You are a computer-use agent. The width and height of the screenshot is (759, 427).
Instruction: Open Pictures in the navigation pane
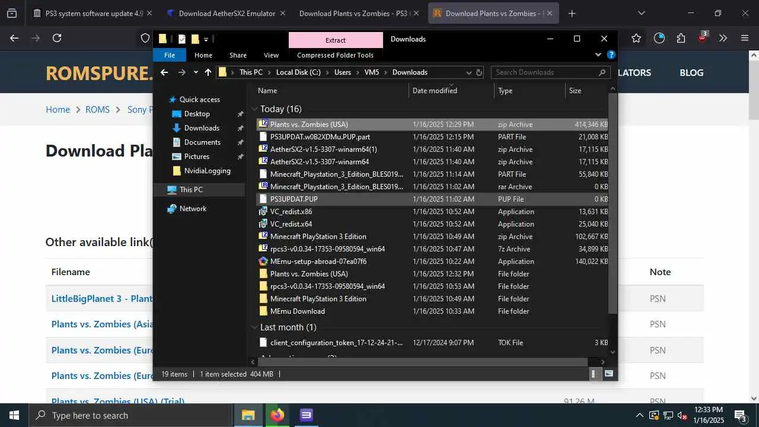pyautogui.click(x=197, y=157)
